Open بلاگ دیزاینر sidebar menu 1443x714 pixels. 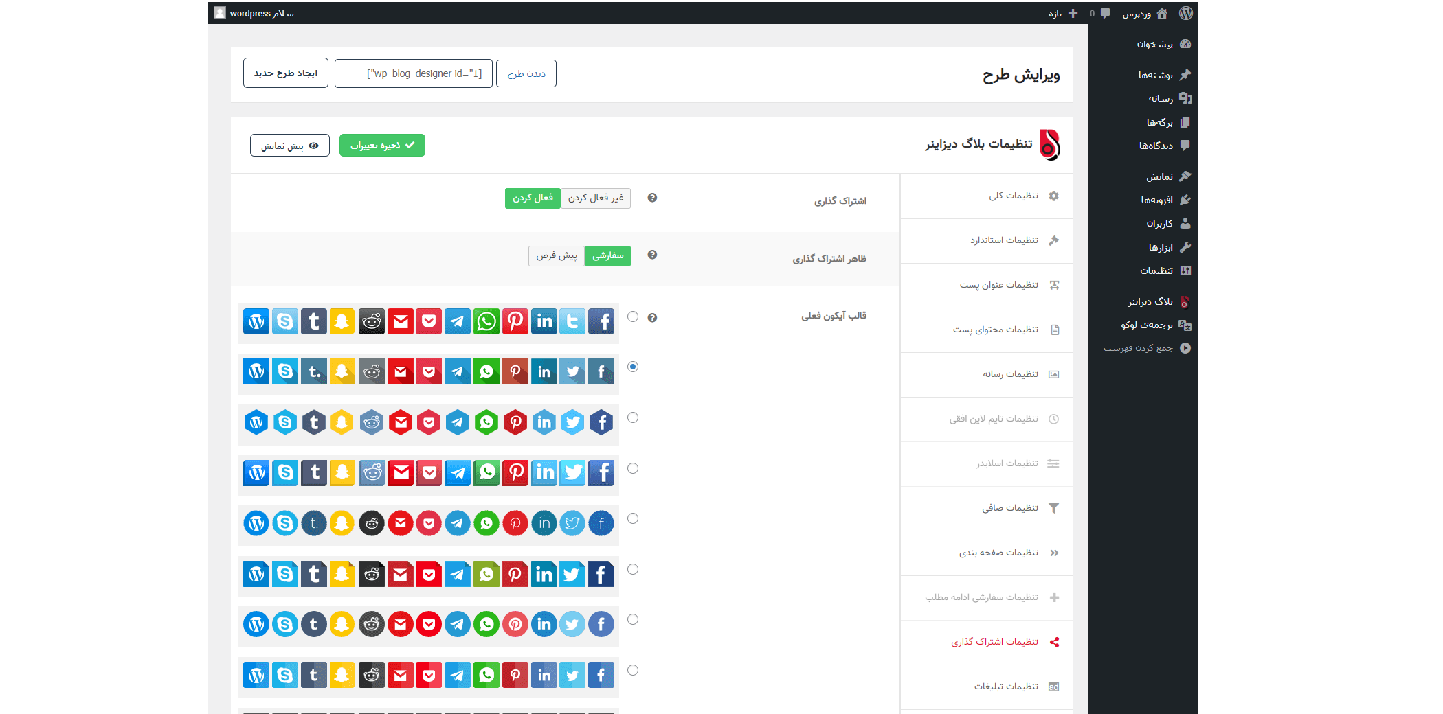point(1143,301)
